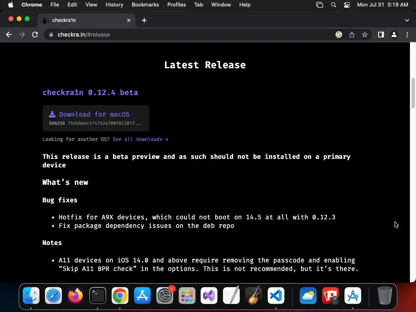This screenshot has width=416, height=312.
Task: Reload the checkra.in page
Action: click(35, 35)
